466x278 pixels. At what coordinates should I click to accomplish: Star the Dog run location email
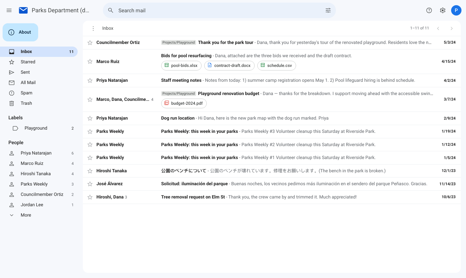[x=90, y=118]
